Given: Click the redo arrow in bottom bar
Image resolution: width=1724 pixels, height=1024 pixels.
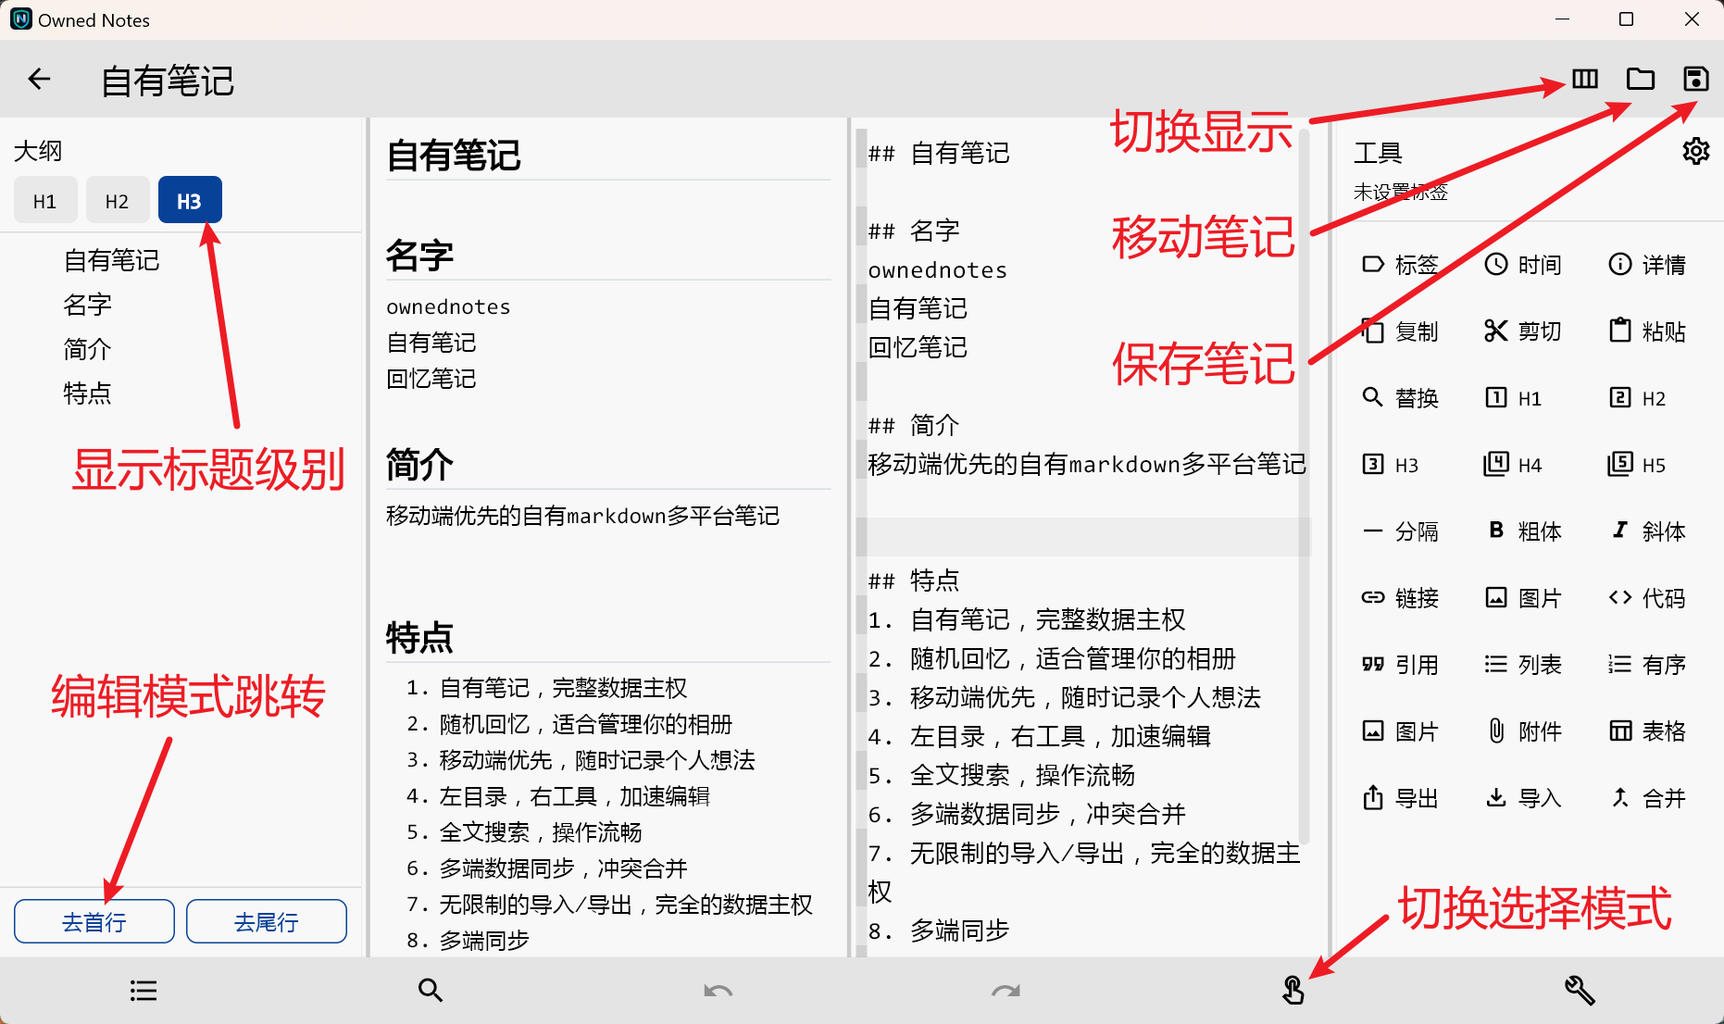Looking at the screenshot, I should (x=1006, y=991).
